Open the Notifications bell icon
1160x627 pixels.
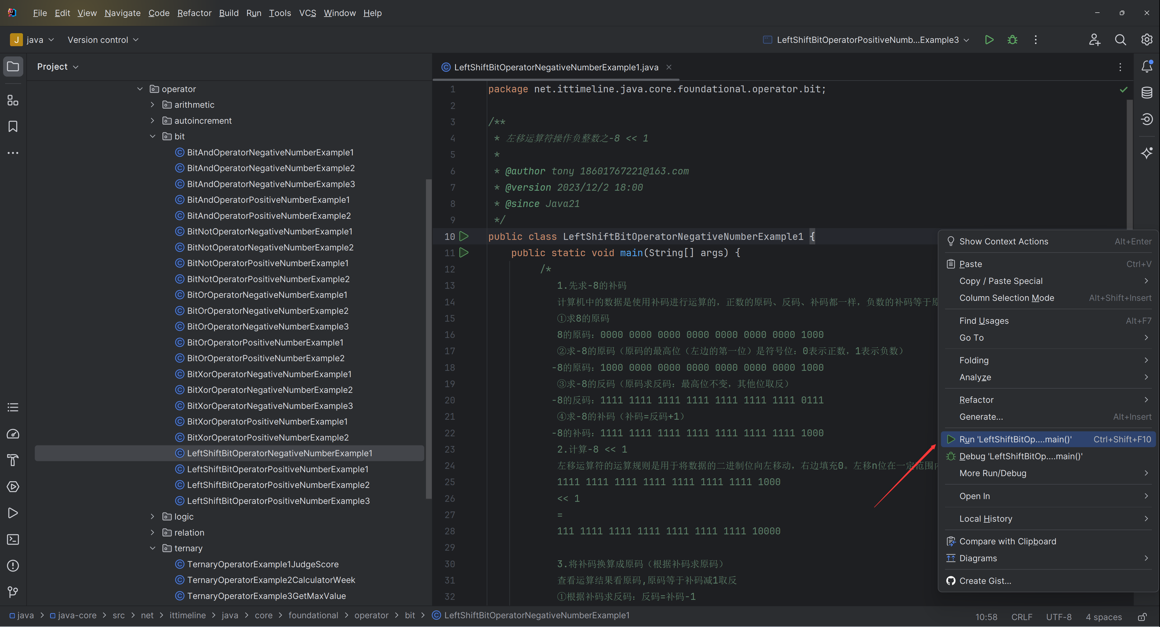click(1147, 67)
